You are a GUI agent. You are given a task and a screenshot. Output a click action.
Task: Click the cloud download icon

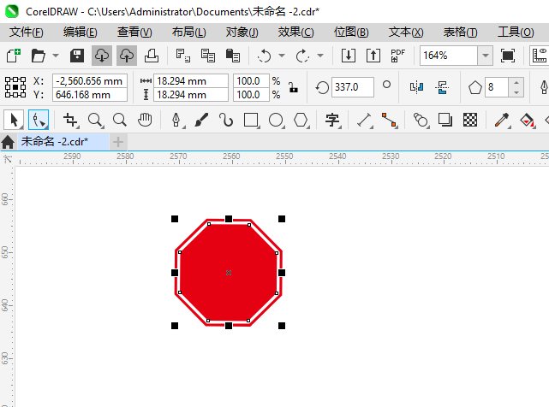click(x=102, y=56)
